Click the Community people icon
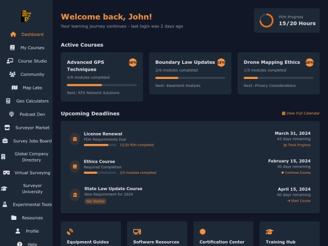 12,74
